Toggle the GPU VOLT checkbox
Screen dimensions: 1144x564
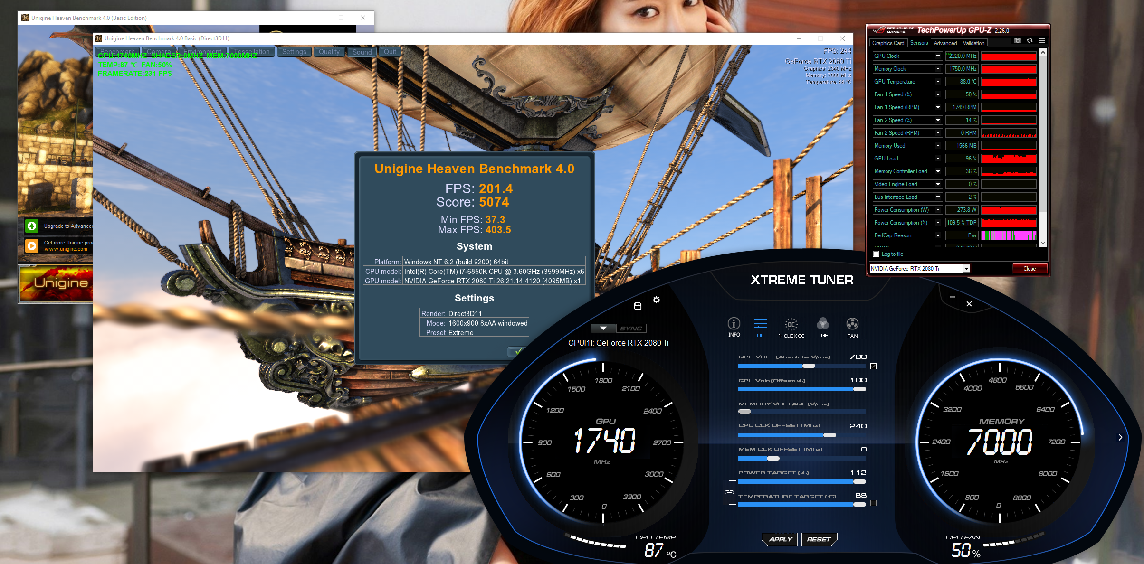(x=873, y=366)
